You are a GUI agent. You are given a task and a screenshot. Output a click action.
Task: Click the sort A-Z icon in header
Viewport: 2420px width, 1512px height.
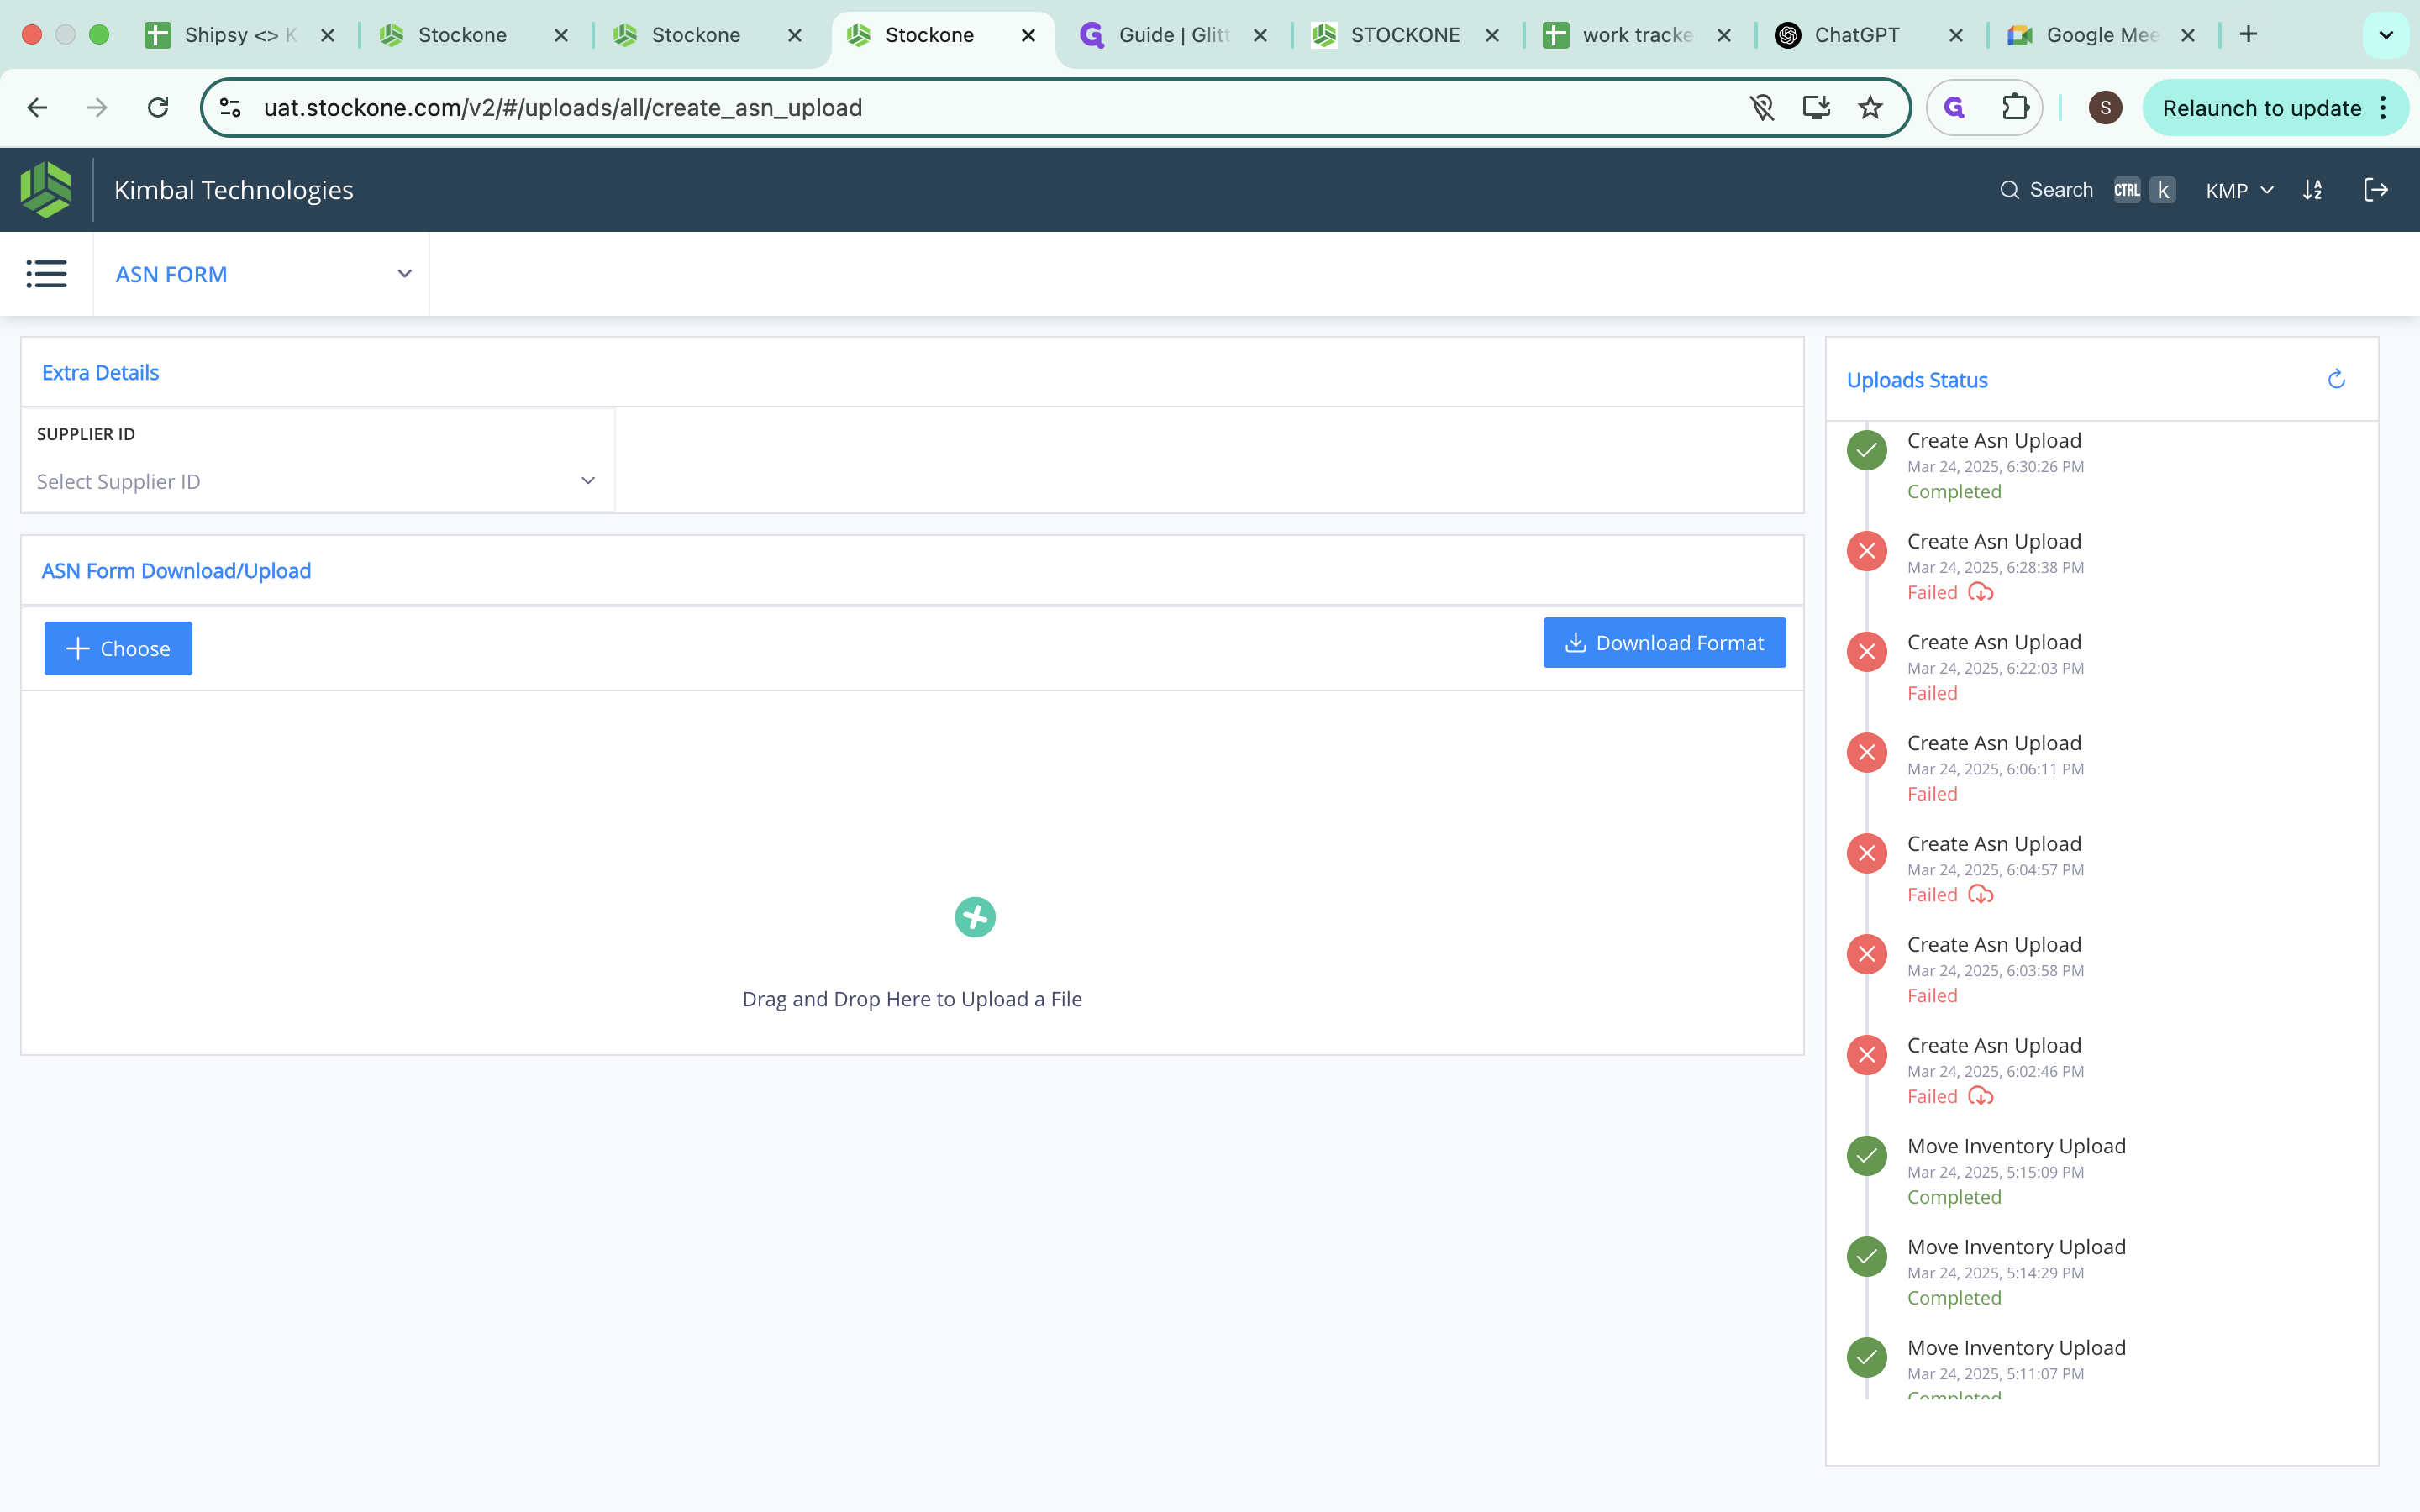point(2313,190)
